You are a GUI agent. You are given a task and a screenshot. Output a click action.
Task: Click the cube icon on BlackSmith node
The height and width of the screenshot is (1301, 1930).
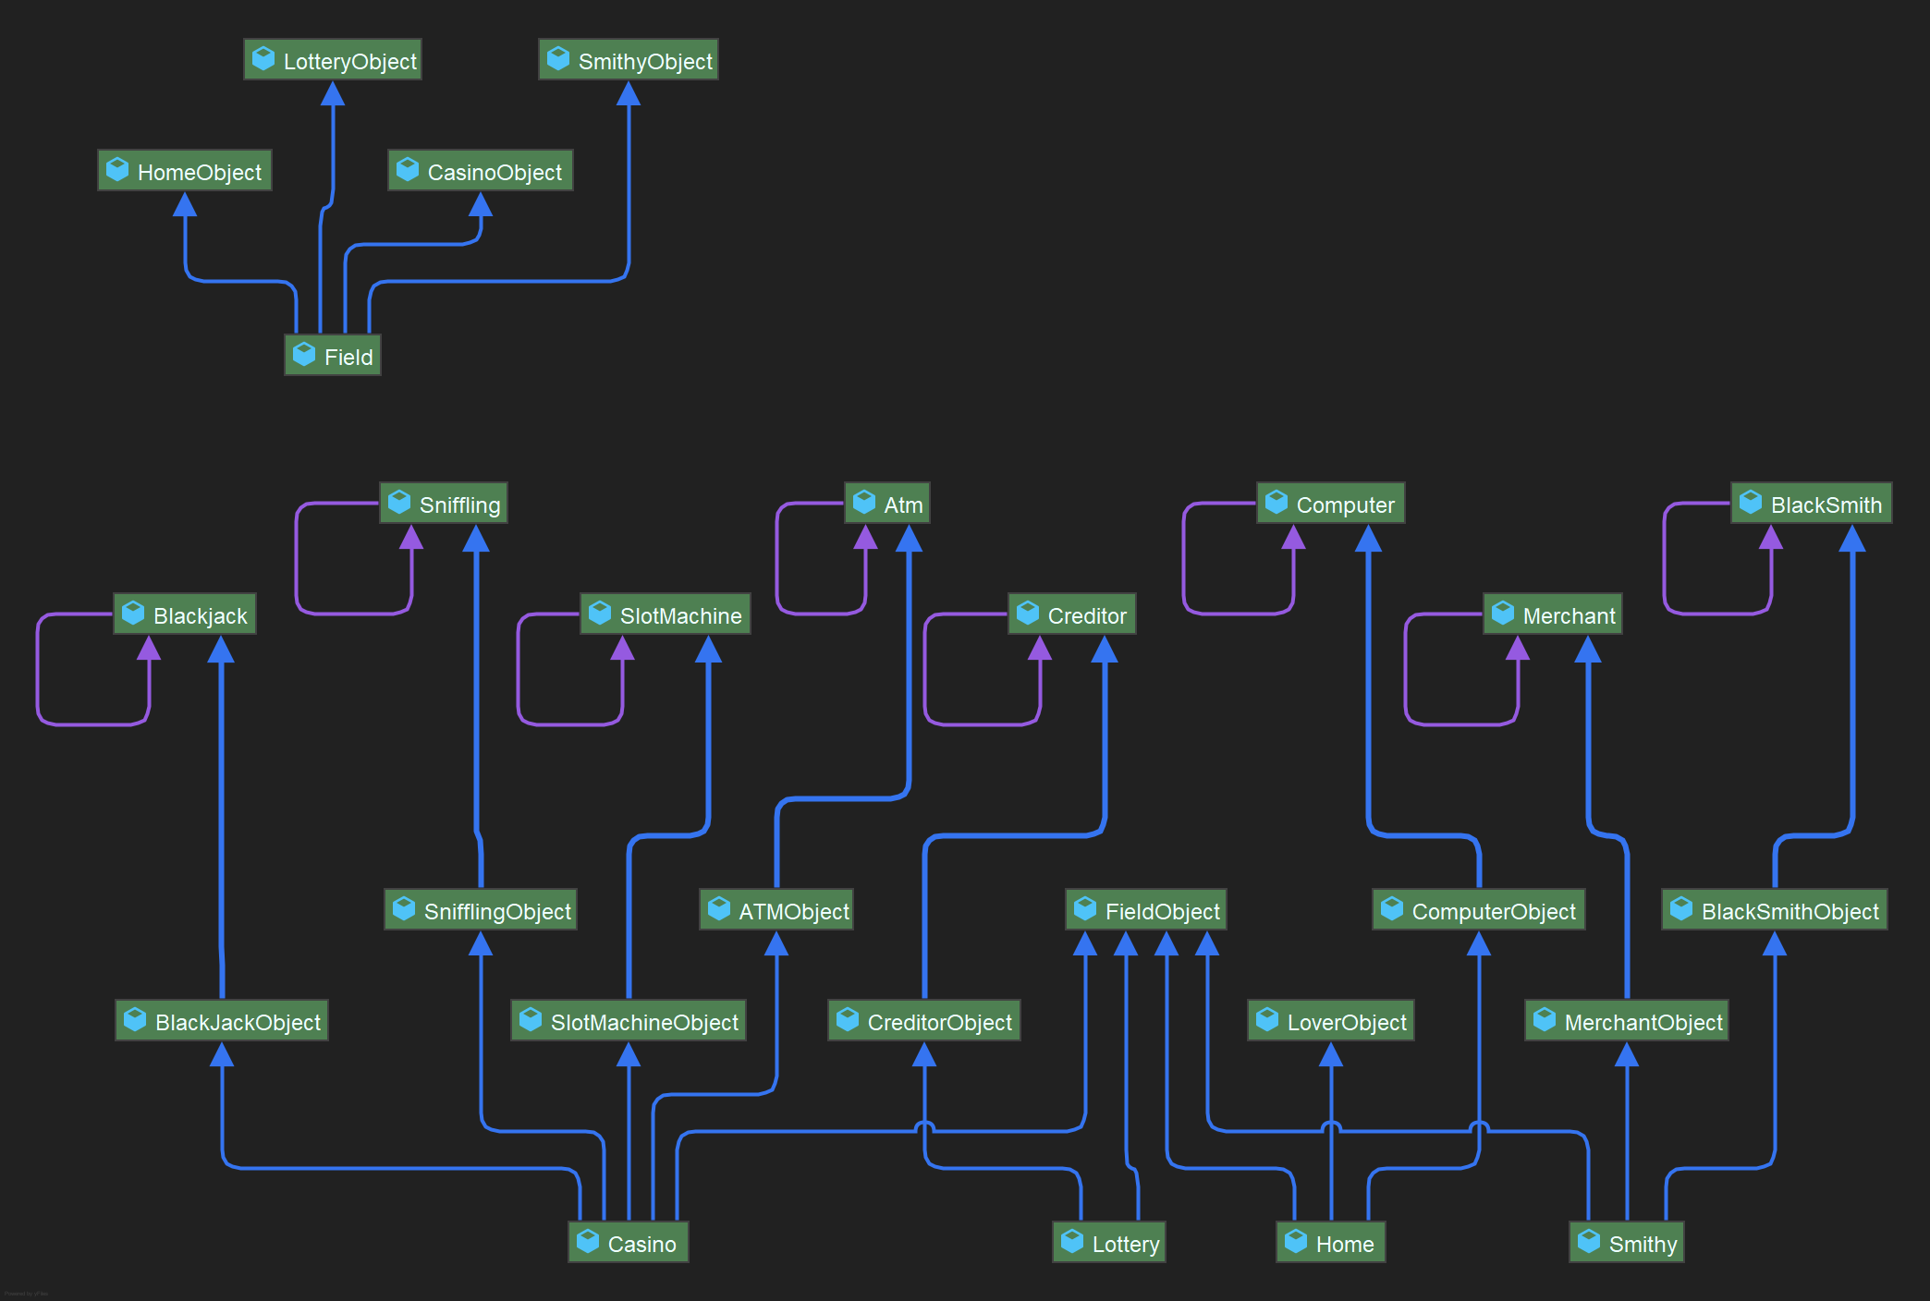[x=1751, y=503]
